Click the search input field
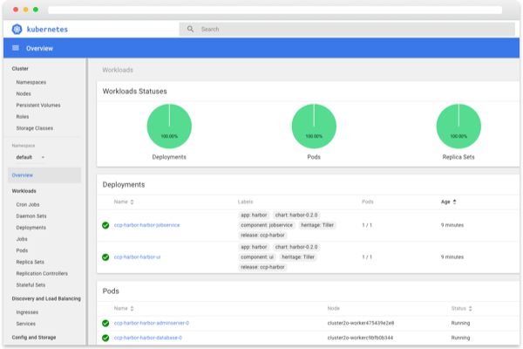 click(x=347, y=29)
